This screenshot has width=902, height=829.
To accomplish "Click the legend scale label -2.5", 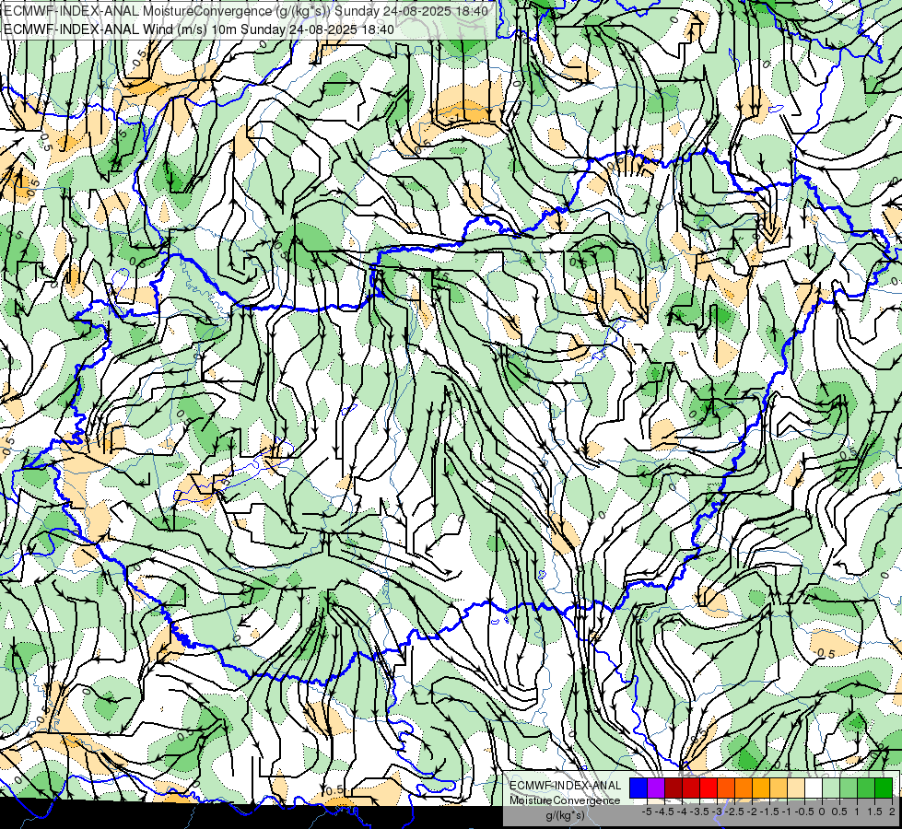I will tap(734, 811).
